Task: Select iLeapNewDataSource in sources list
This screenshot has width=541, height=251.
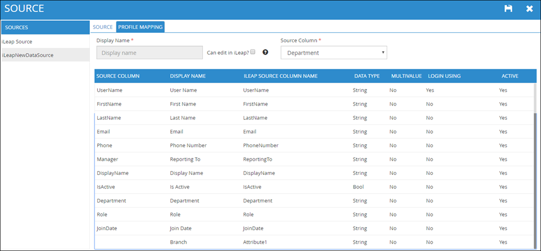Action: [45, 55]
